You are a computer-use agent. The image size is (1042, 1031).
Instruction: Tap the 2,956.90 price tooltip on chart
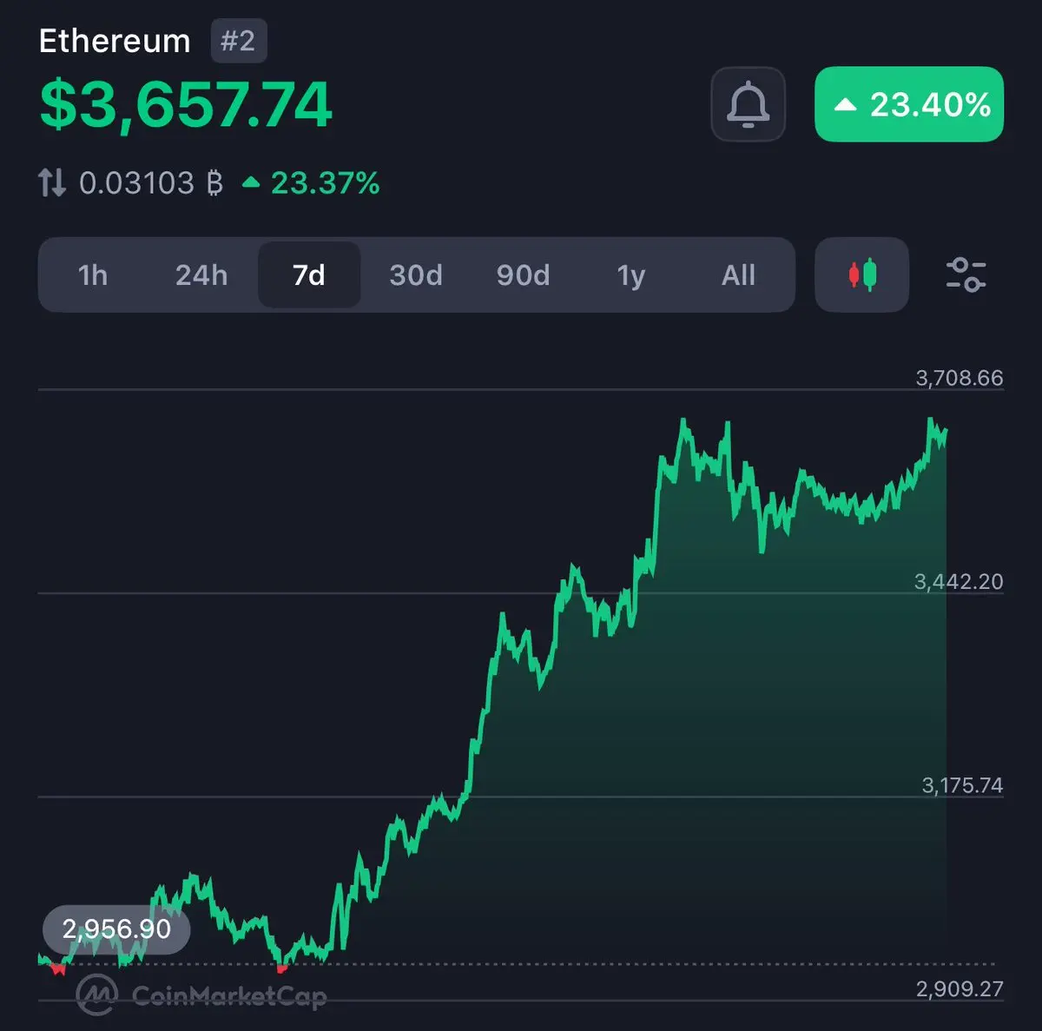(x=116, y=929)
